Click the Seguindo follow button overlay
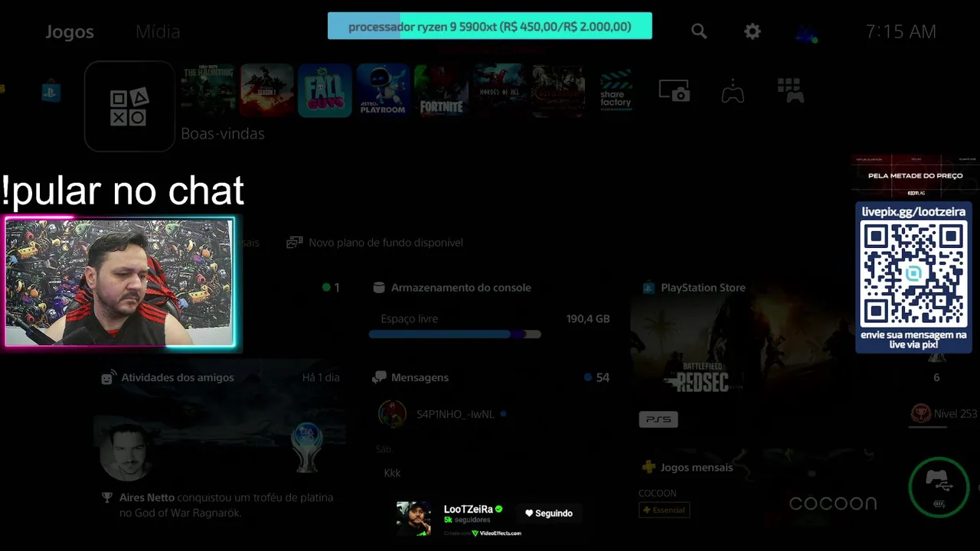Viewport: 980px width, 551px height. point(549,514)
